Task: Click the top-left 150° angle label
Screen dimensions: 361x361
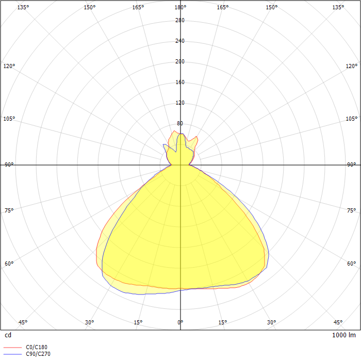Action: 90,7
